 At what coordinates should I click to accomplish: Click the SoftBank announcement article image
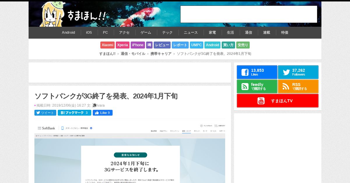[x=130, y=152]
